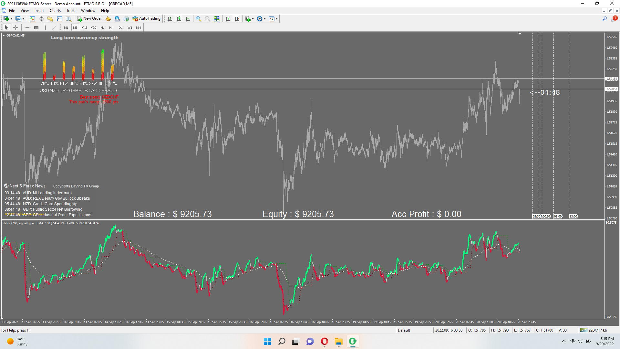Toggle the Navigator panel star-folder icon
Screen dimensions: 620x349
pyautogui.click(x=50, y=19)
